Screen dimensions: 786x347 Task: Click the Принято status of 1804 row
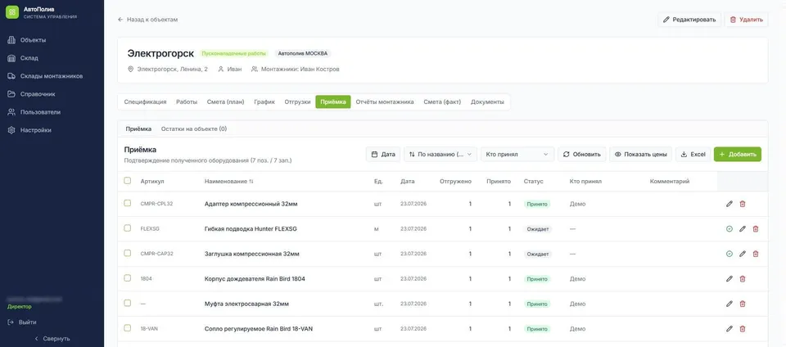click(x=537, y=279)
